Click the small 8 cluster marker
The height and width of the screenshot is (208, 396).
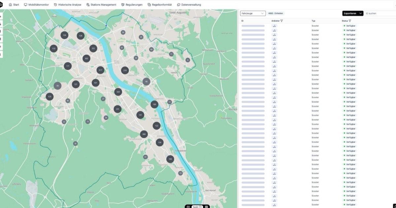(188, 60)
